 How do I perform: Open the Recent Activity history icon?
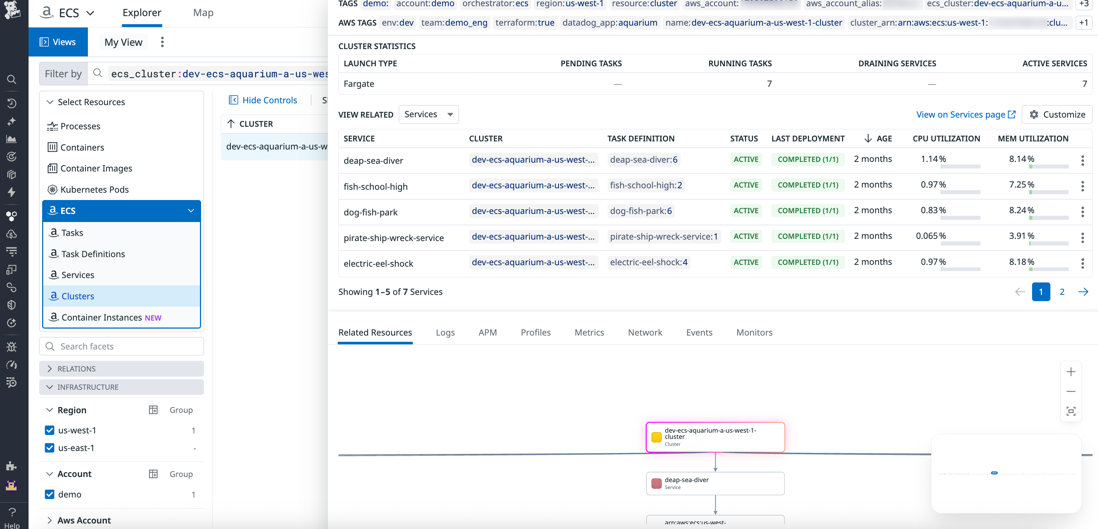coord(11,103)
